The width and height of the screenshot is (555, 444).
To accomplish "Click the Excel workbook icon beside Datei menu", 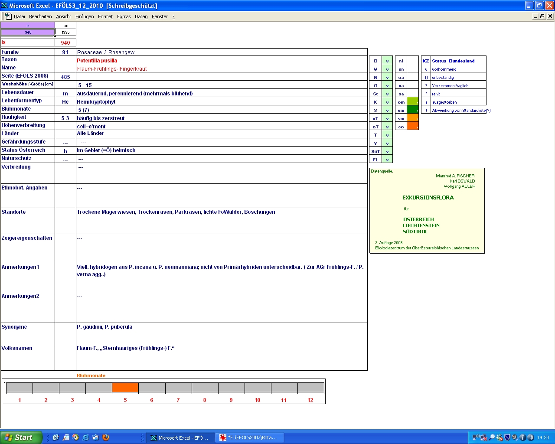I will click(x=8, y=16).
